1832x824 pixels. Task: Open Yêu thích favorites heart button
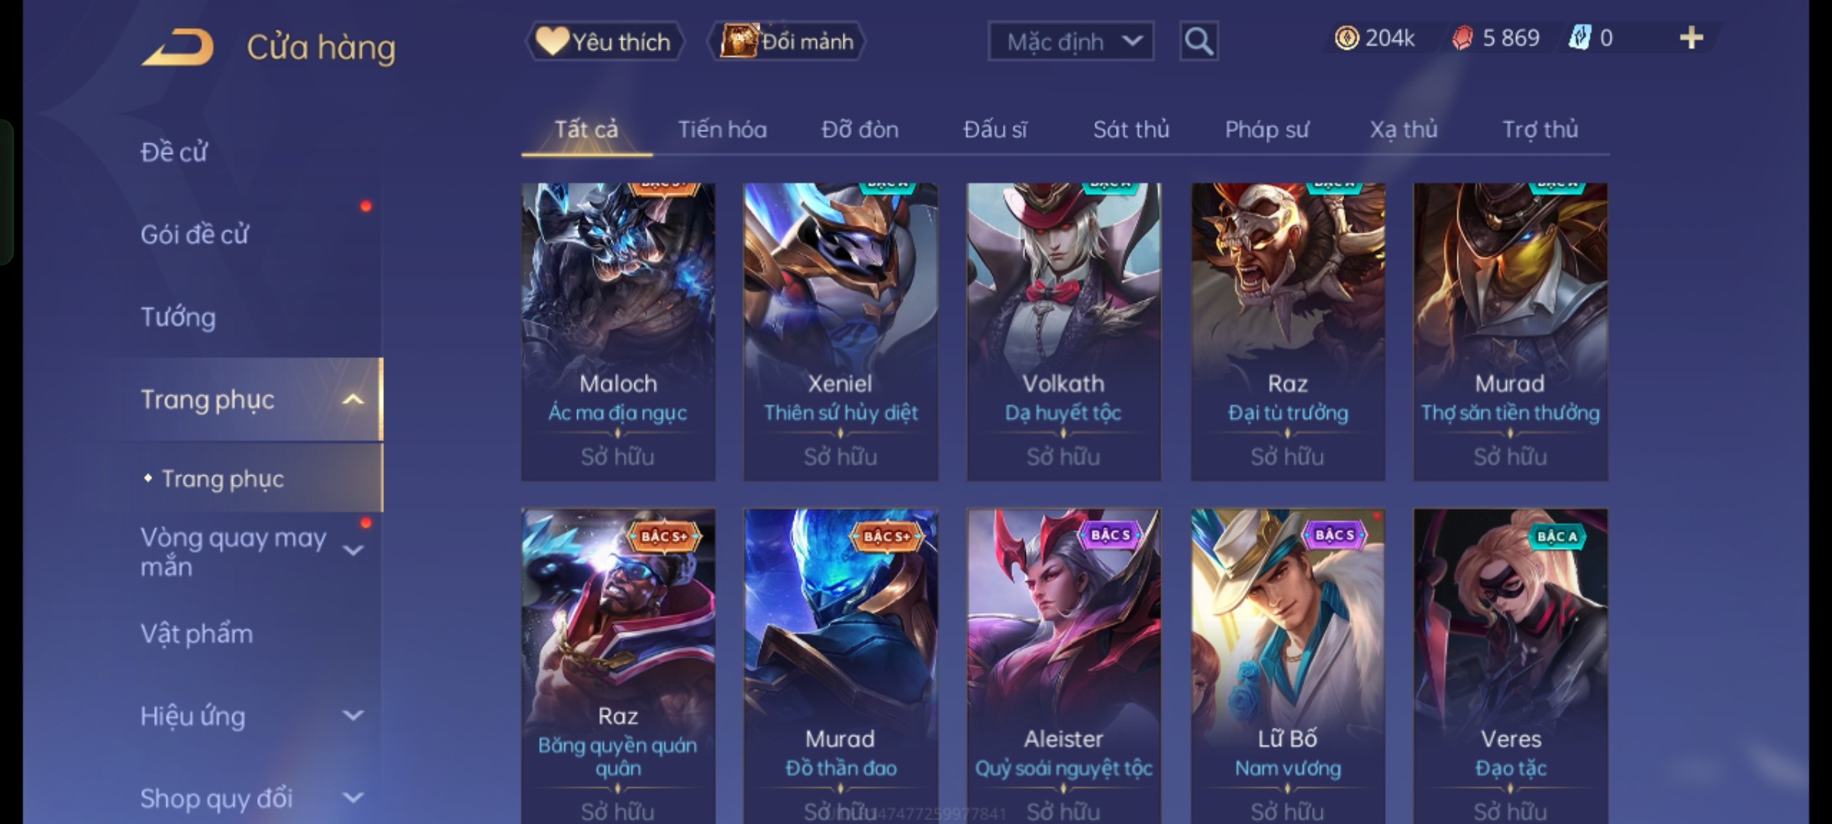coord(605,41)
